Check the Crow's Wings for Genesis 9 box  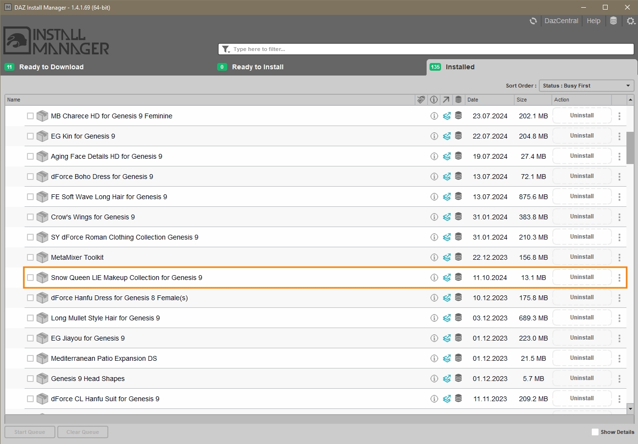coord(30,217)
